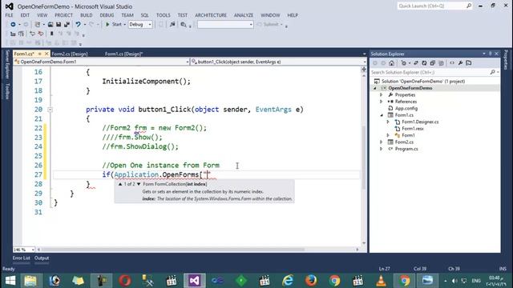Click Sync with Active Document icon
Viewport: 513px width, 288px height.
416,63
